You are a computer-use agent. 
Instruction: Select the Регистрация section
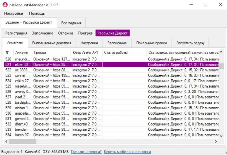tap(16, 33)
